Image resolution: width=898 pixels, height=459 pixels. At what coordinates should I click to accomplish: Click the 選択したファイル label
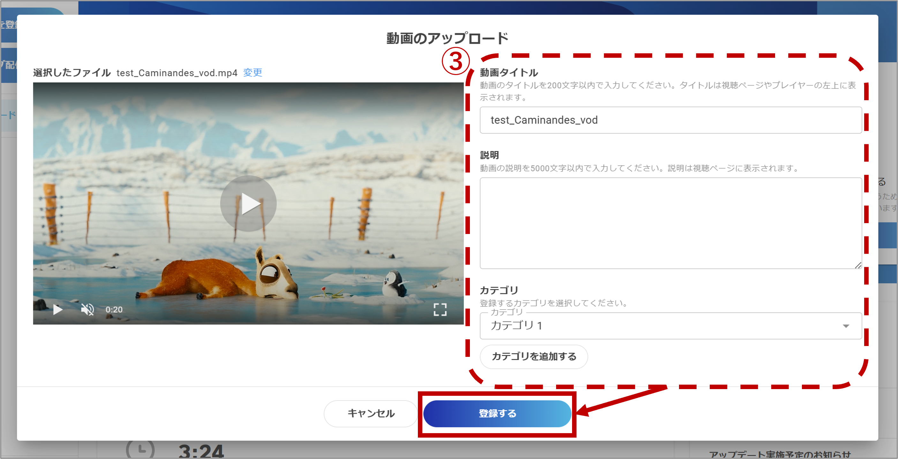(72, 72)
